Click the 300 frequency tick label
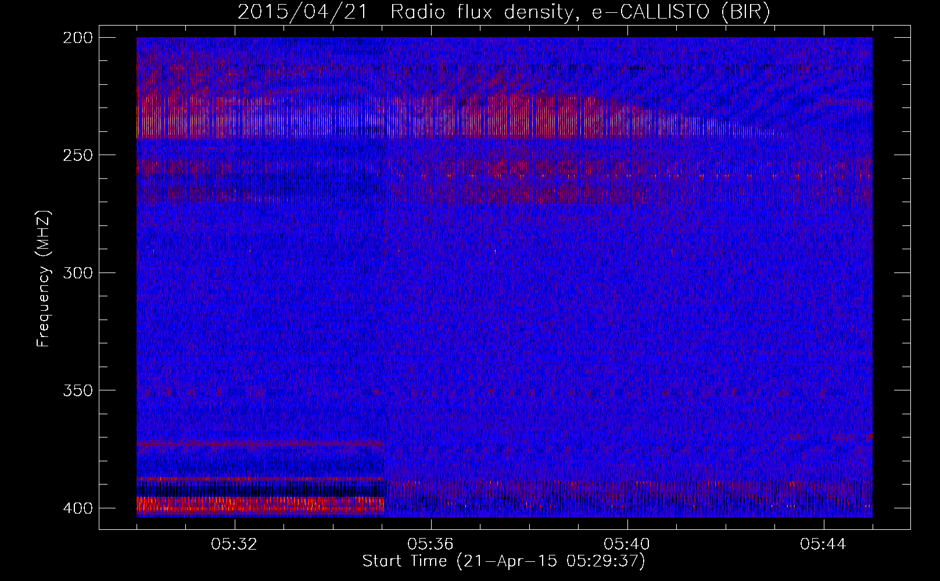 click(78, 273)
